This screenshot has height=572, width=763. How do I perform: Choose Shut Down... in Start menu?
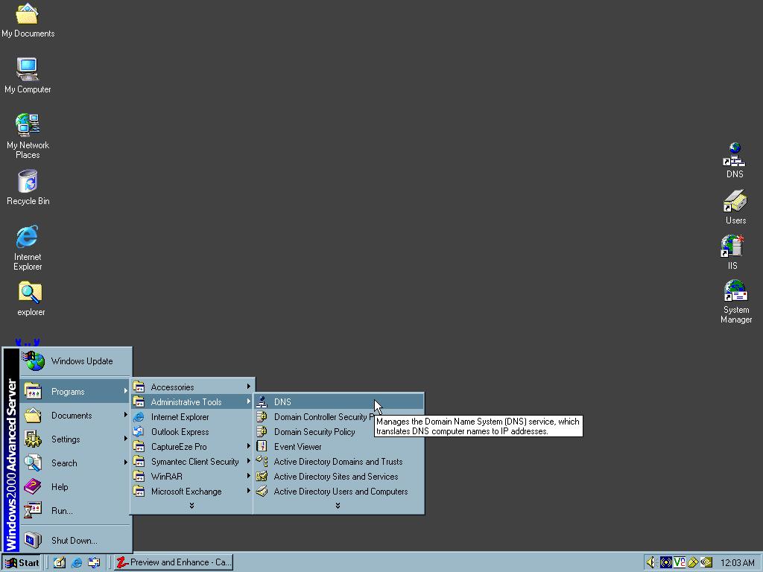pyautogui.click(x=75, y=541)
